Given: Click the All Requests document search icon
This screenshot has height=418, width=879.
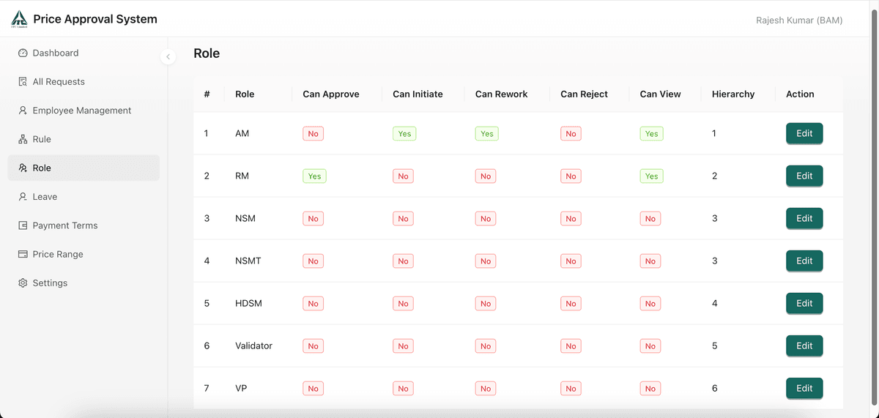Looking at the screenshot, I should tap(23, 82).
